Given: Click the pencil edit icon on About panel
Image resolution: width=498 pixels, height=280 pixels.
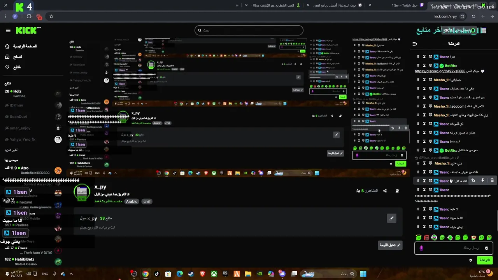Looking at the screenshot, I should coord(391,218).
